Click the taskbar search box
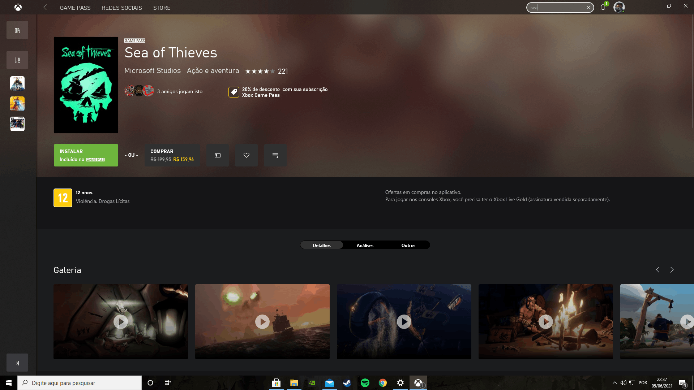Image resolution: width=694 pixels, height=390 pixels. pyautogui.click(x=80, y=383)
